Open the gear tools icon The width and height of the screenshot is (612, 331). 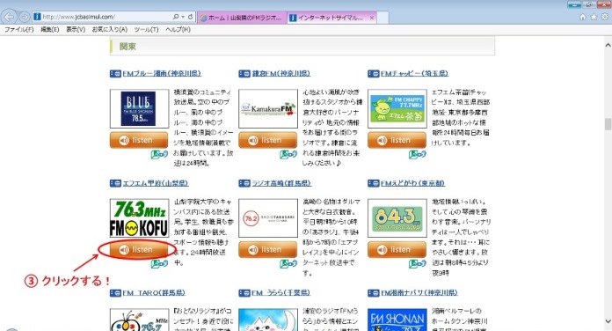[605, 17]
